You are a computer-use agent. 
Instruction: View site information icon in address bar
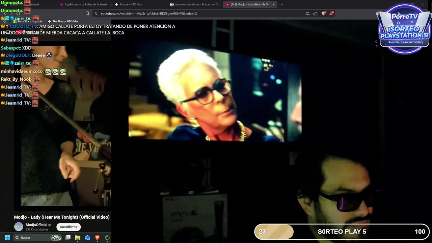click(96, 13)
